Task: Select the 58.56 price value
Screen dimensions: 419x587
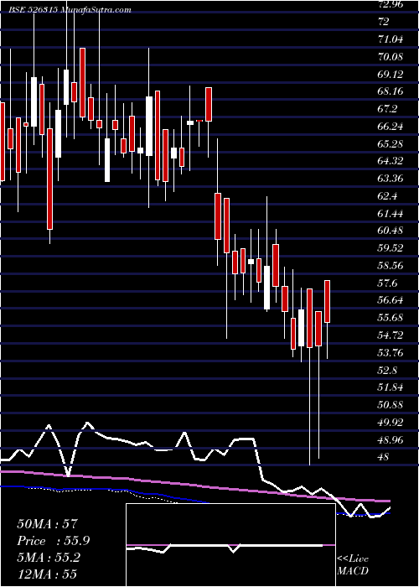Action: (391, 266)
